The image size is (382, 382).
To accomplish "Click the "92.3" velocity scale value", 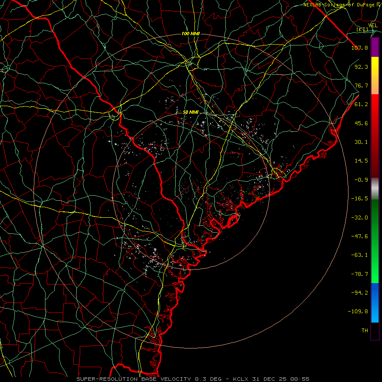I will click(361, 67).
